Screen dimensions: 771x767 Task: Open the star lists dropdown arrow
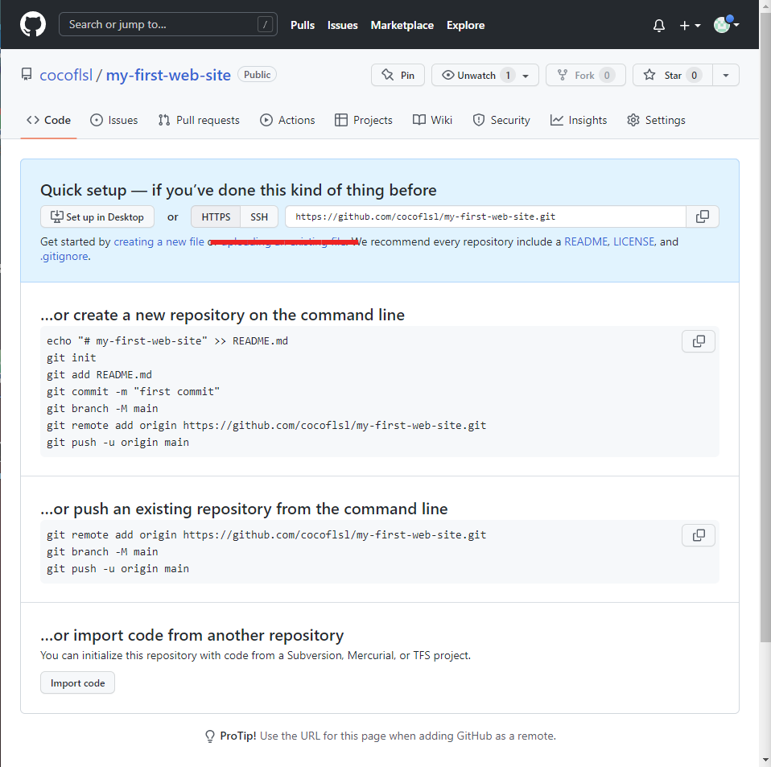point(726,75)
